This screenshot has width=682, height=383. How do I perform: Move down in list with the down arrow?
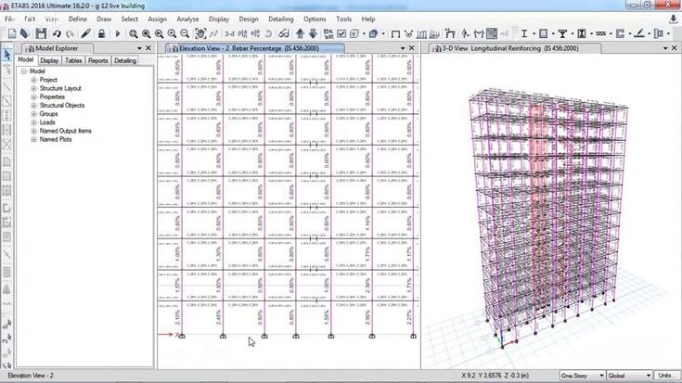point(314,33)
